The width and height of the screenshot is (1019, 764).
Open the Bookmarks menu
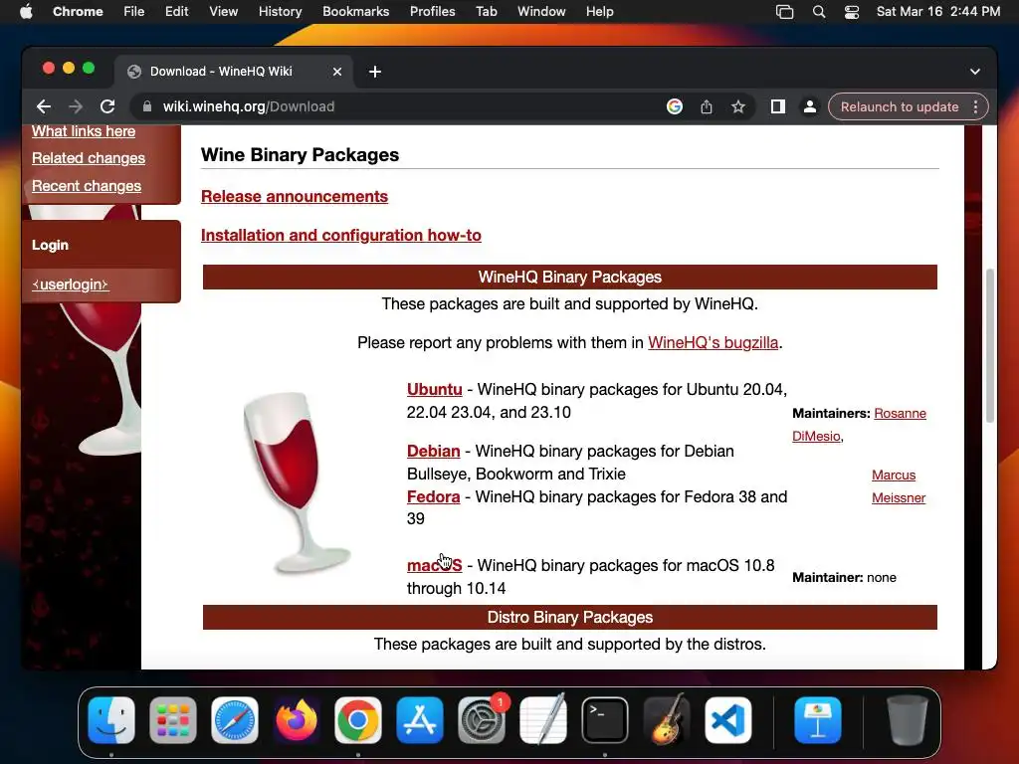pyautogui.click(x=356, y=12)
